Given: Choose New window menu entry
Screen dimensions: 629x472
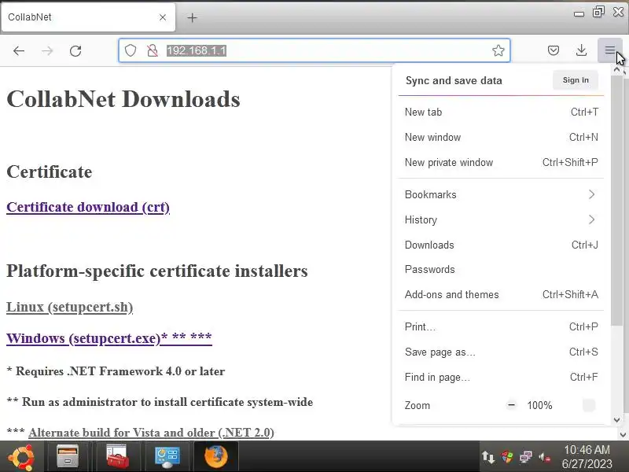Looking at the screenshot, I should click(501, 137).
